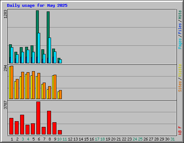Click day label 5 on the axis
Screen dimensions: 184x143
pyautogui.click(x=33, y=139)
